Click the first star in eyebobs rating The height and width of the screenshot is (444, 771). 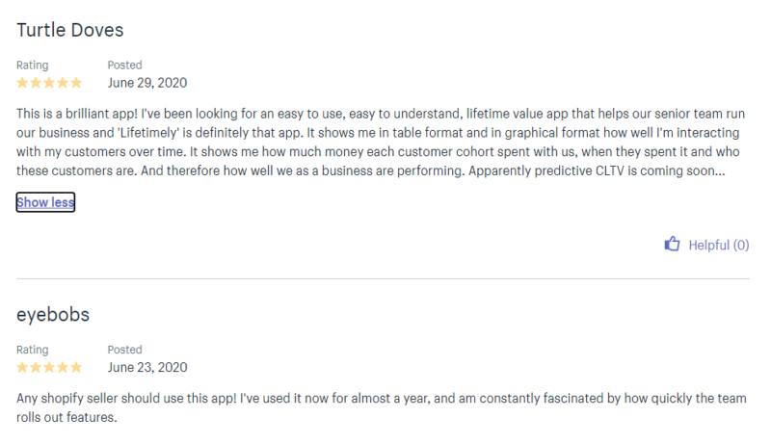point(22,367)
